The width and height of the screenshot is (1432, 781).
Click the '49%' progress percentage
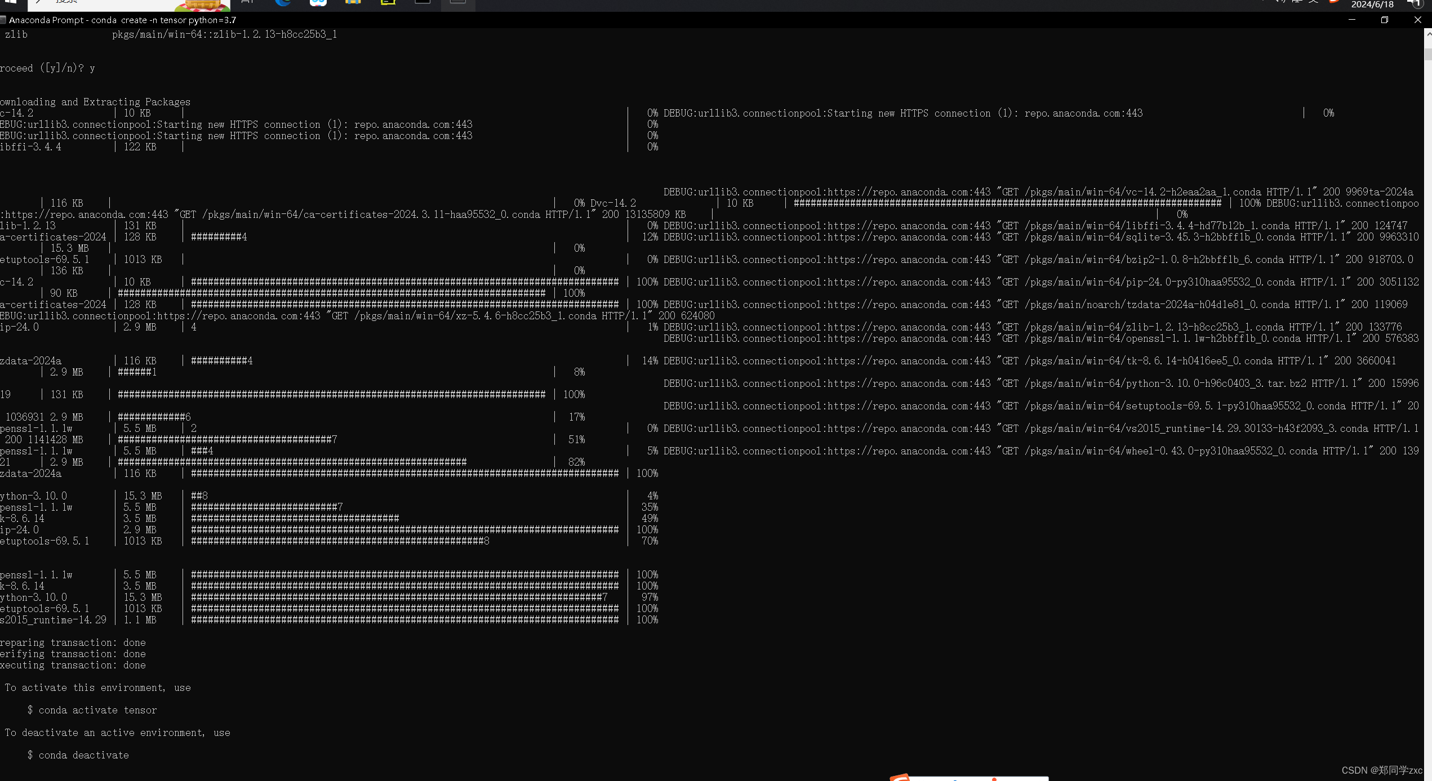click(x=650, y=519)
